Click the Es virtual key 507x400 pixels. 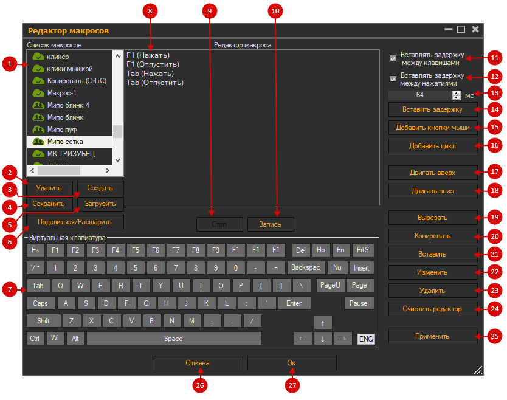pos(35,250)
